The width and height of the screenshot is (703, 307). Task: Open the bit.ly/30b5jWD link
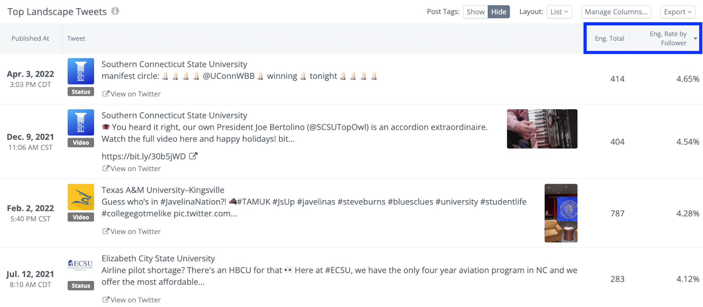(x=143, y=157)
